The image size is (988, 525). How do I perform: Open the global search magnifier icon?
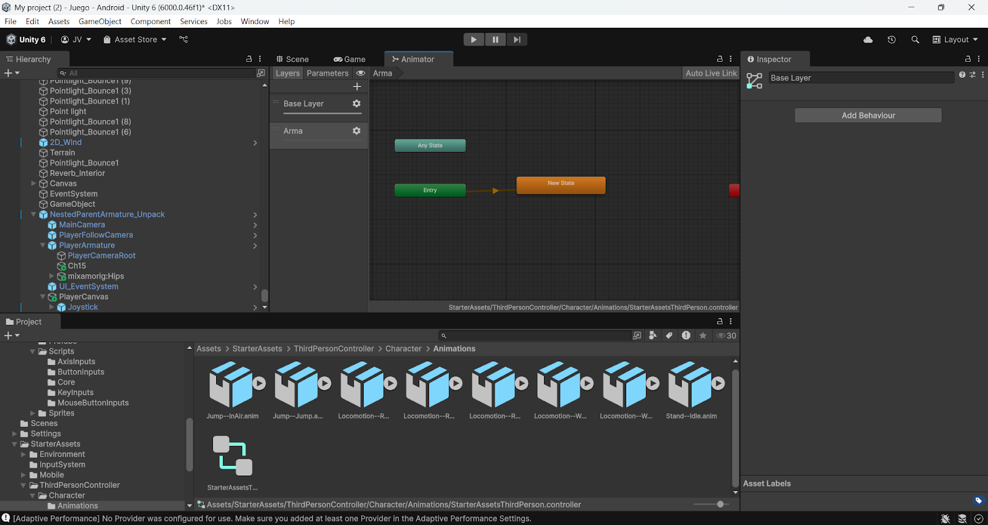pyautogui.click(x=915, y=40)
